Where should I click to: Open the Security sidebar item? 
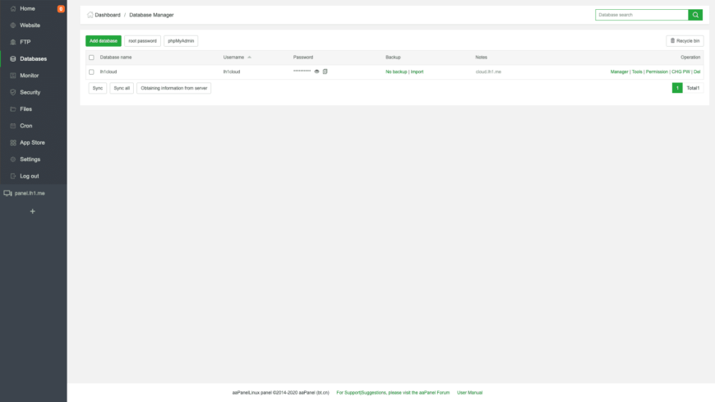pyautogui.click(x=30, y=92)
